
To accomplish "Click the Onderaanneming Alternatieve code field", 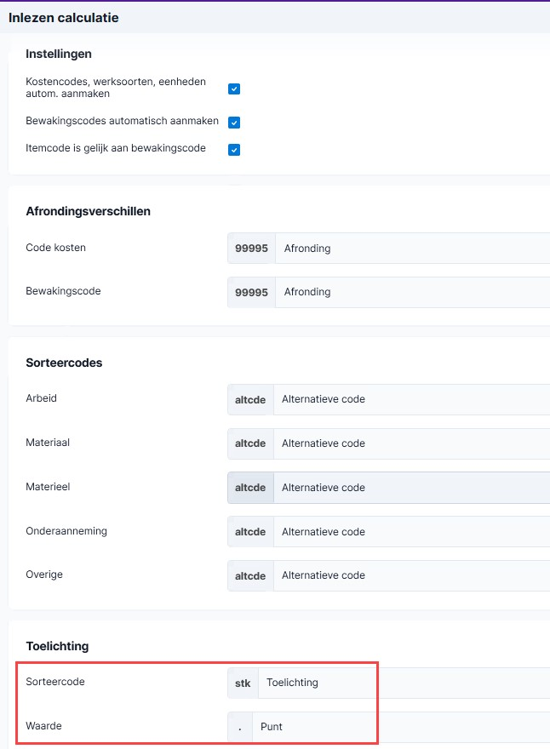I will (x=388, y=532).
